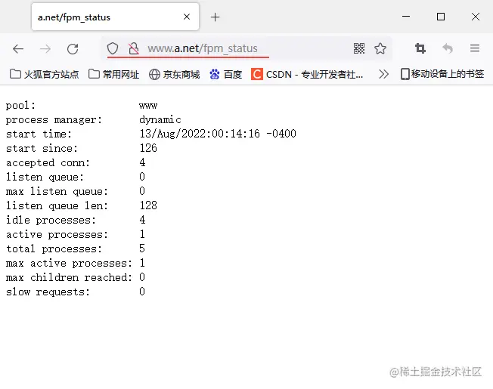The image size is (493, 389).
Task: Click the 'process manager:' label
Action: point(54,120)
